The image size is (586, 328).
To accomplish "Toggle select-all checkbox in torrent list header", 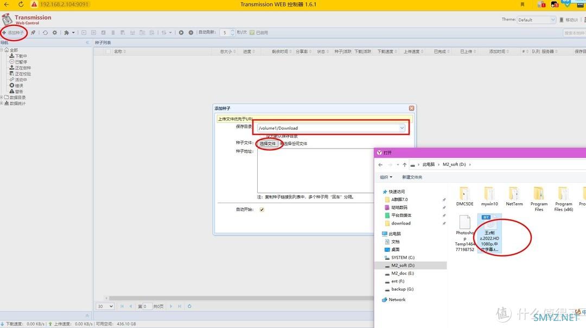I will click(109, 52).
